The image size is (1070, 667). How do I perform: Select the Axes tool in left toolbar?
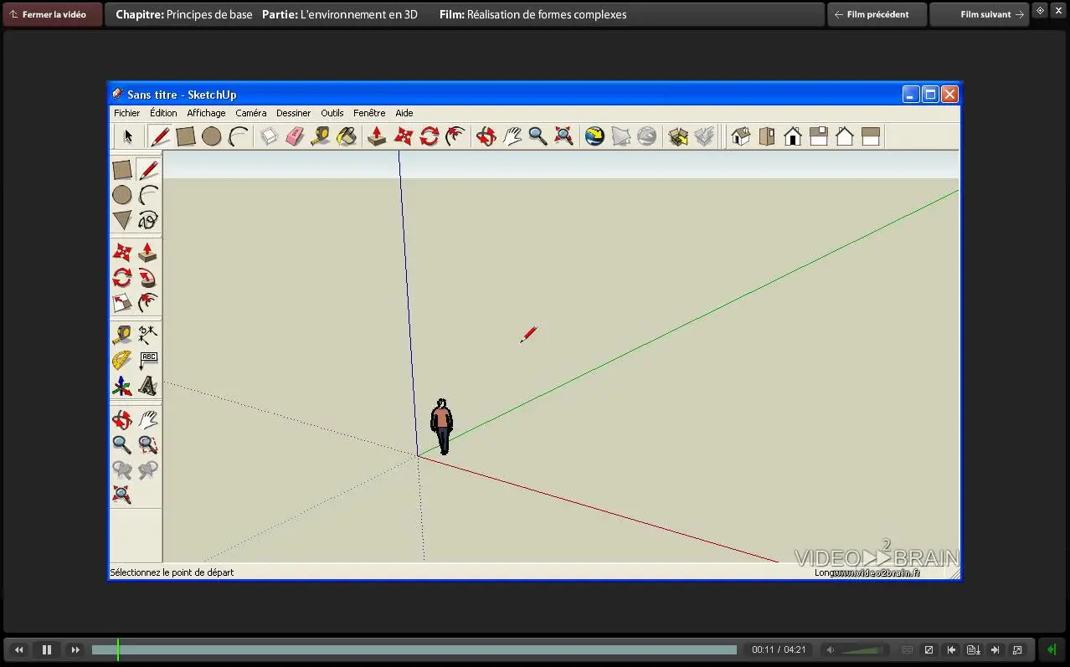[x=122, y=387]
